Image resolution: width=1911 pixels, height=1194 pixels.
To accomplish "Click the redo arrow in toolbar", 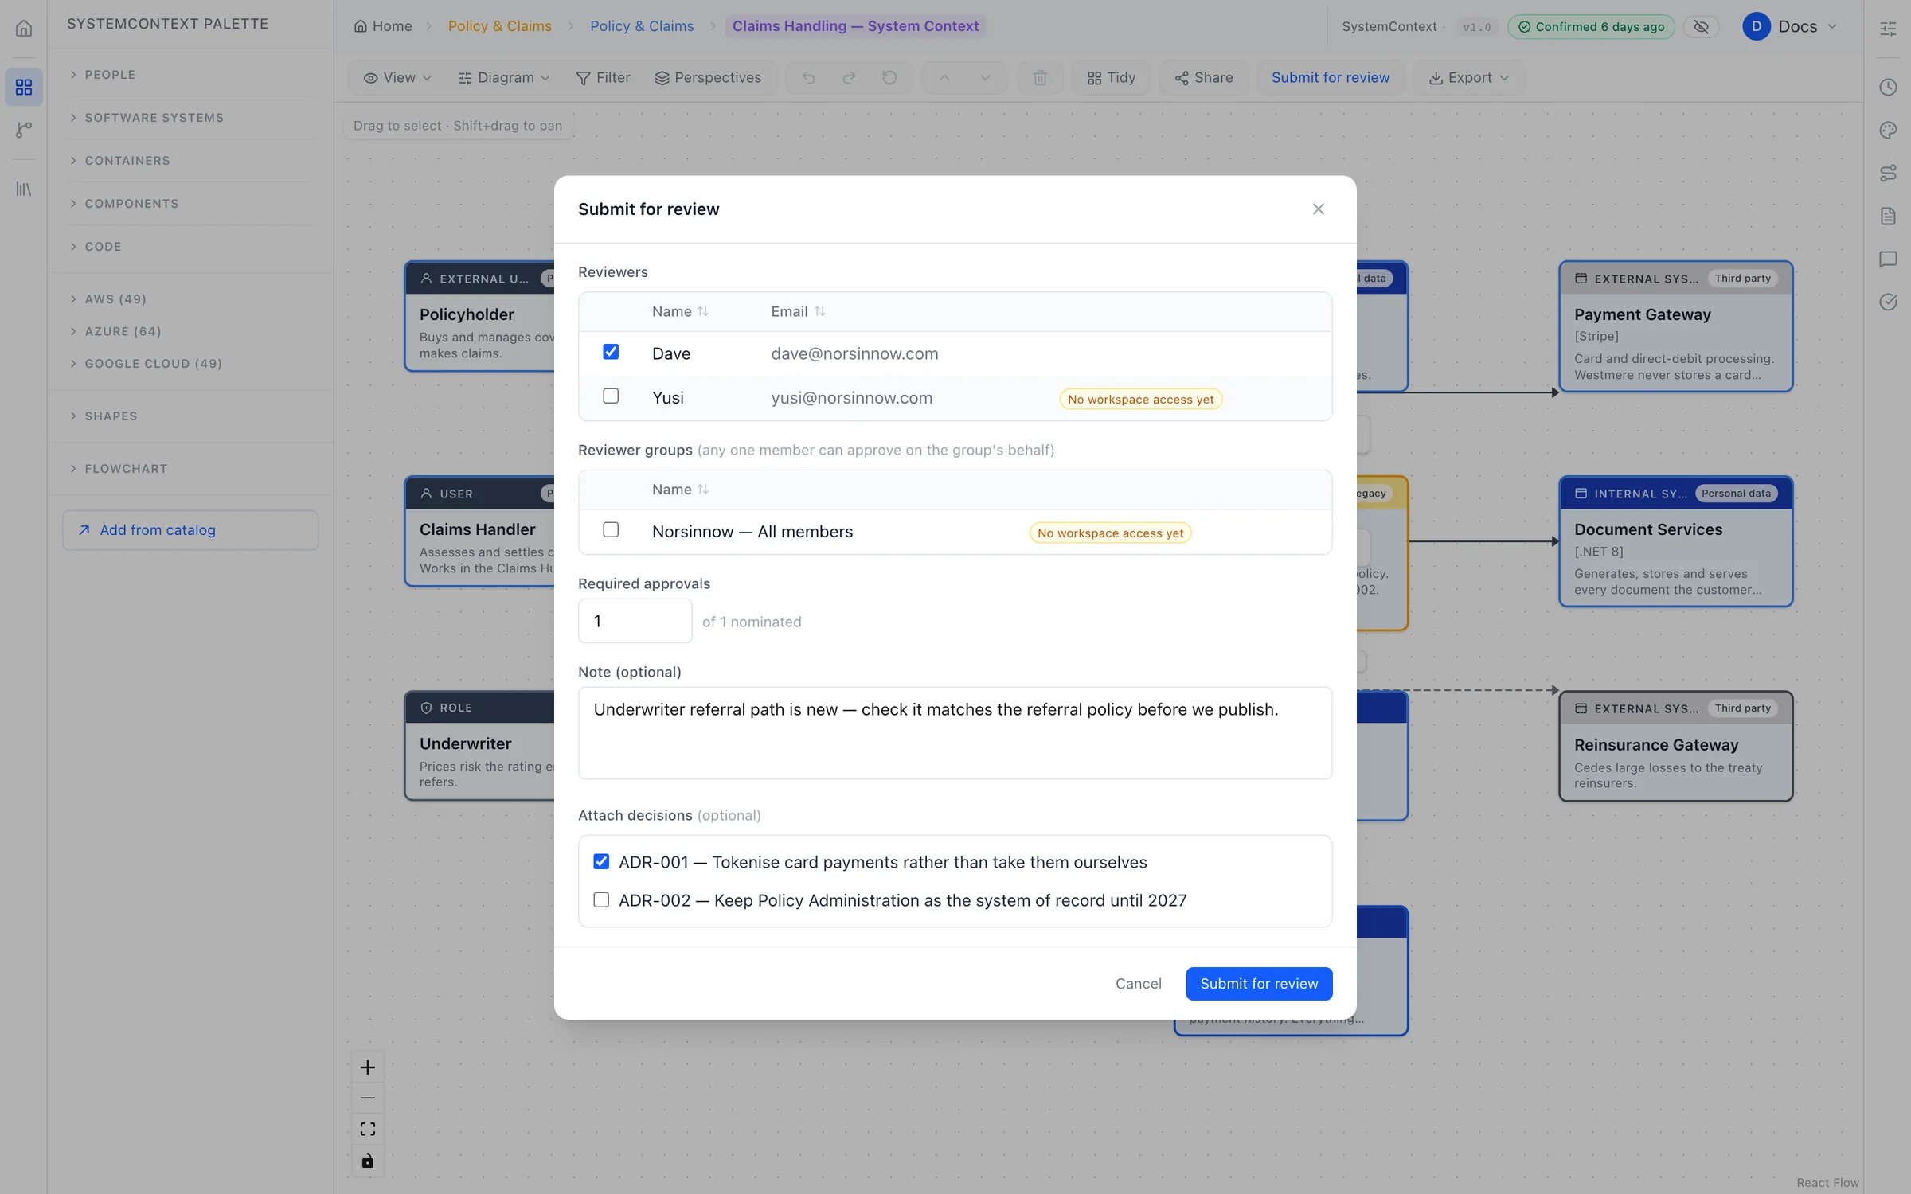I will pyautogui.click(x=849, y=77).
